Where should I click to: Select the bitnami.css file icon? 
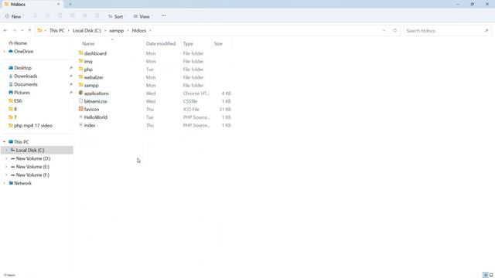click(x=80, y=101)
